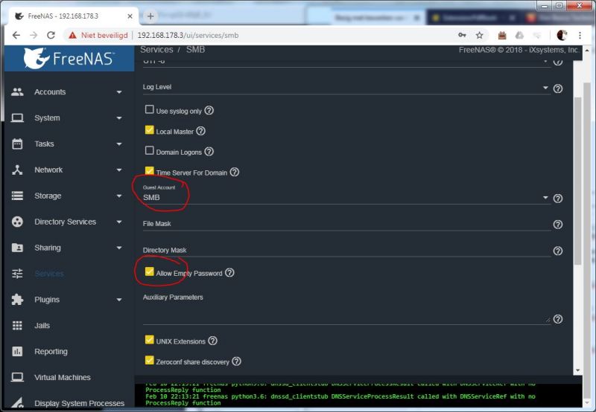Uncheck Local Master checkbox
Viewport: 596px width, 412px height.
(x=150, y=130)
